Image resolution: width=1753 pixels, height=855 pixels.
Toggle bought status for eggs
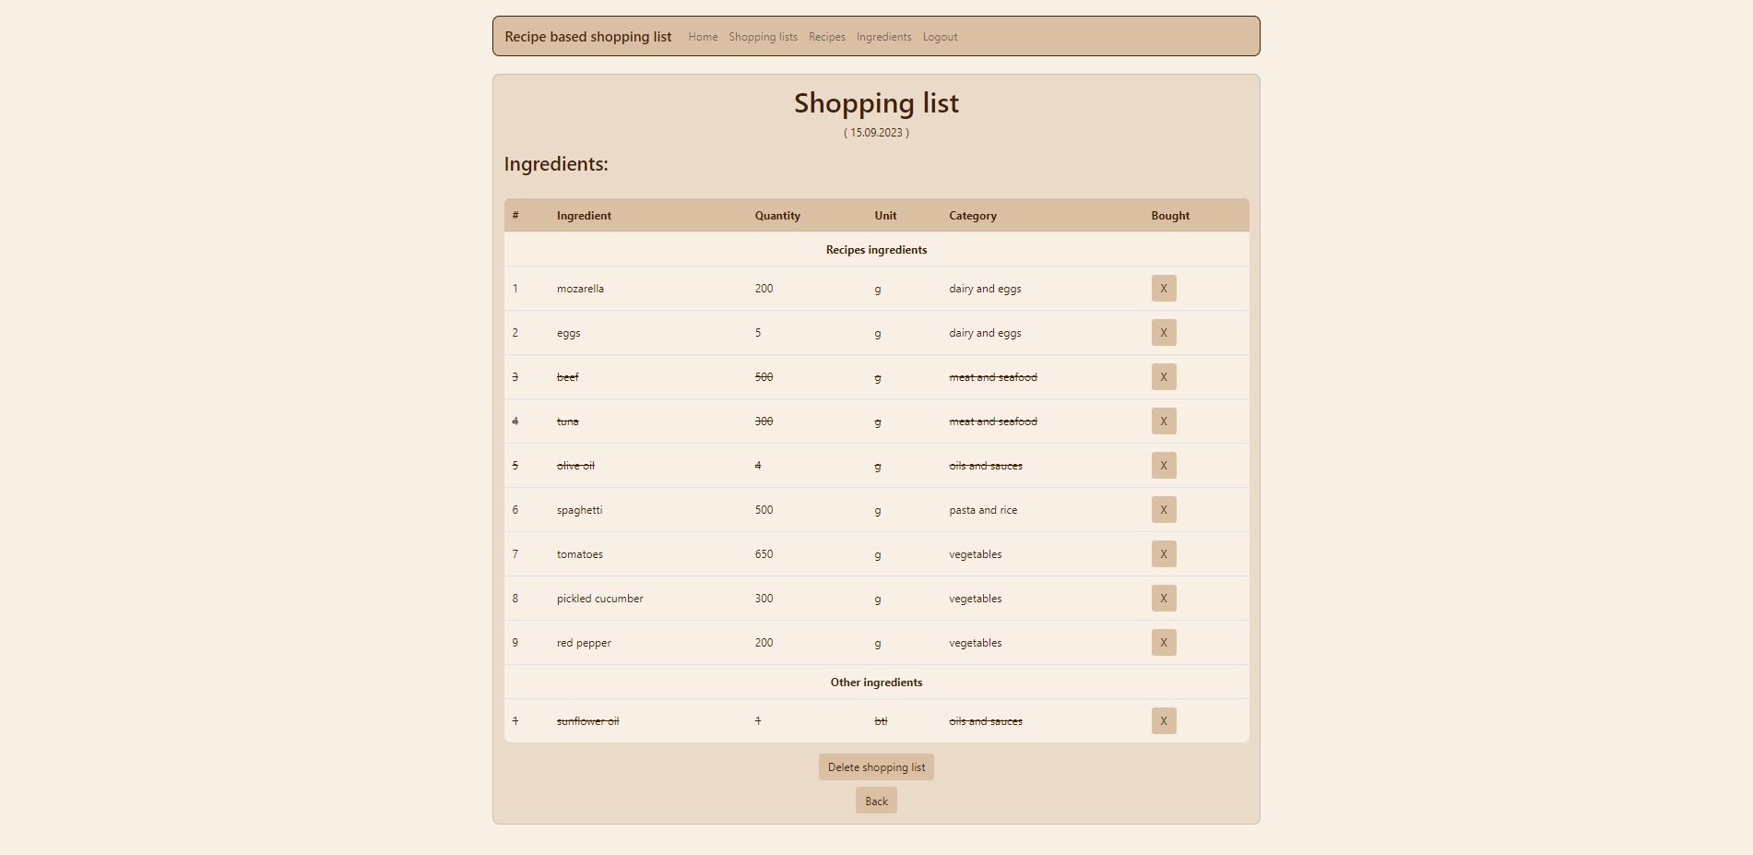[1163, 332]
